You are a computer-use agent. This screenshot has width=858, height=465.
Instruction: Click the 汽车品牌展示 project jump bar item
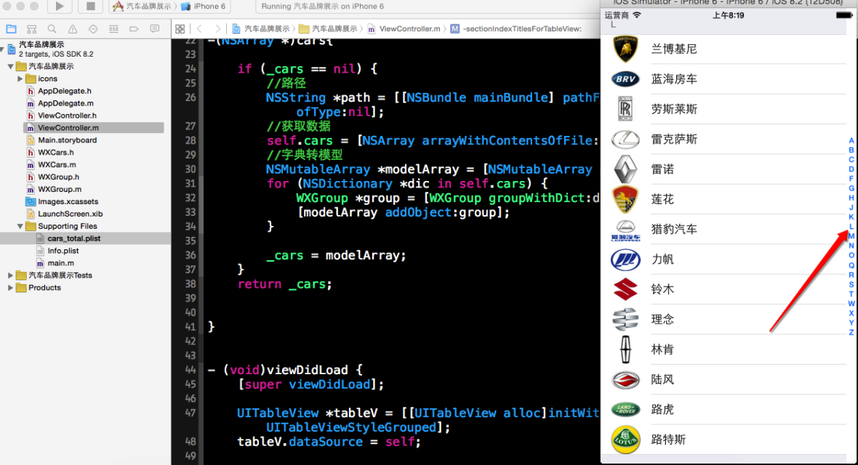[x=261, y=29]
